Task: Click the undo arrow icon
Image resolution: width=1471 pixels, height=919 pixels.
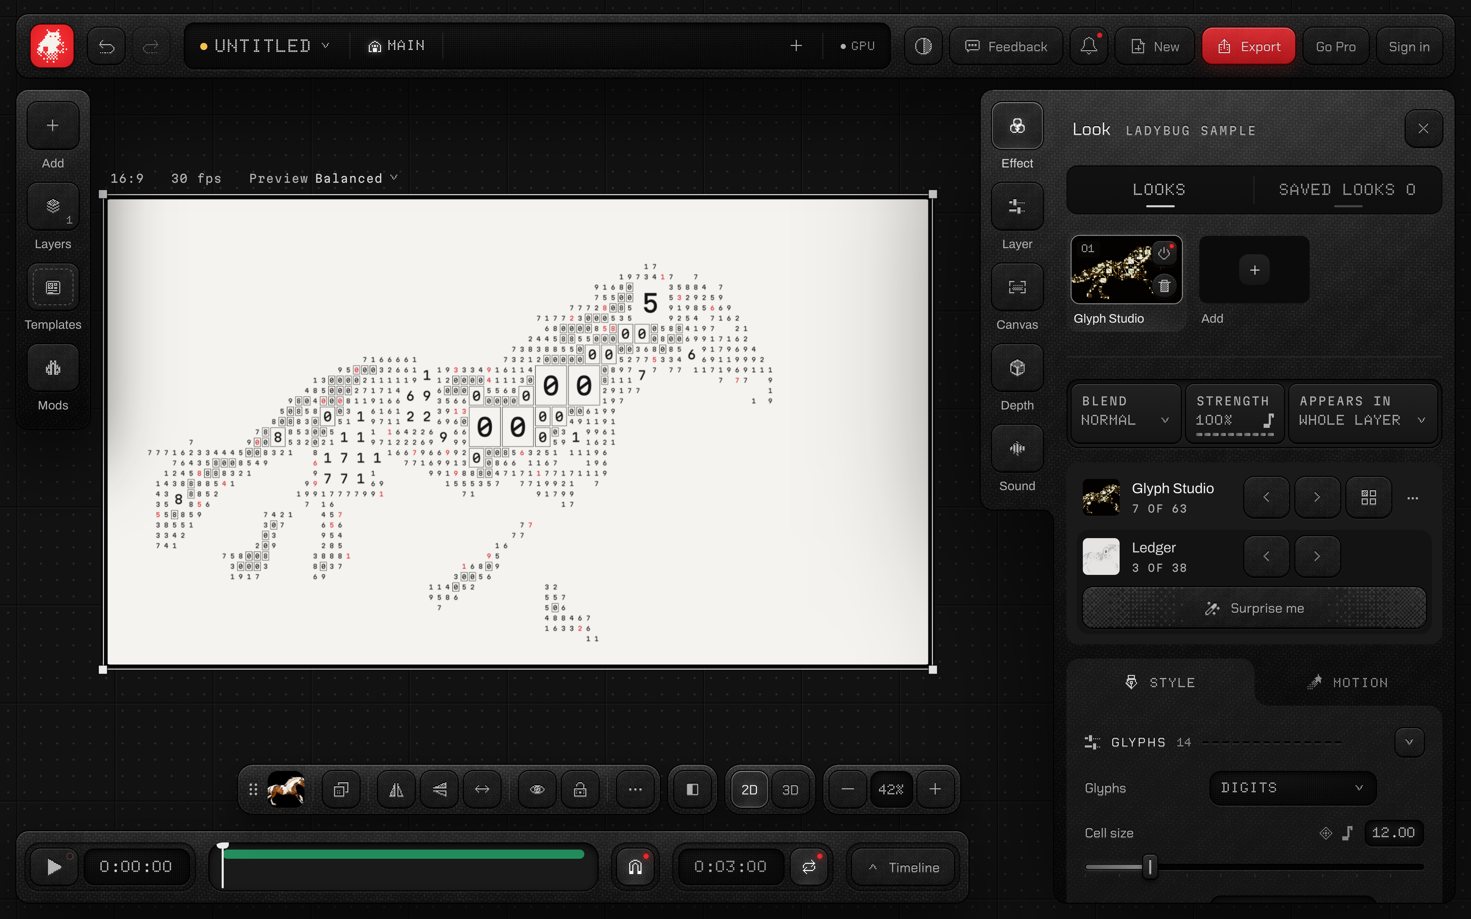Action: [x=106, y=46]
